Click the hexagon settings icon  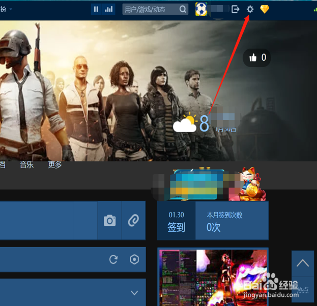(134, 259)
